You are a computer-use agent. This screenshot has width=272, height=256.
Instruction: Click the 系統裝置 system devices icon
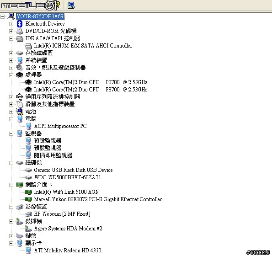(x=20, y=60)
